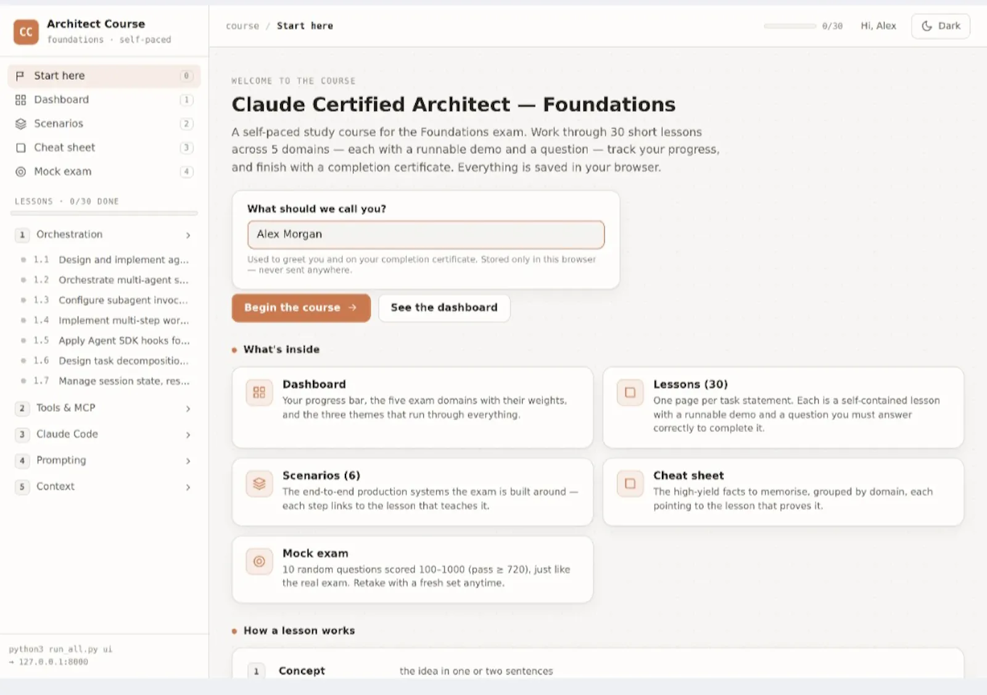Viewport: 987px width, 695px height.
Task: Click the LESSONS 0/30 DONE label
Action: 67,201
